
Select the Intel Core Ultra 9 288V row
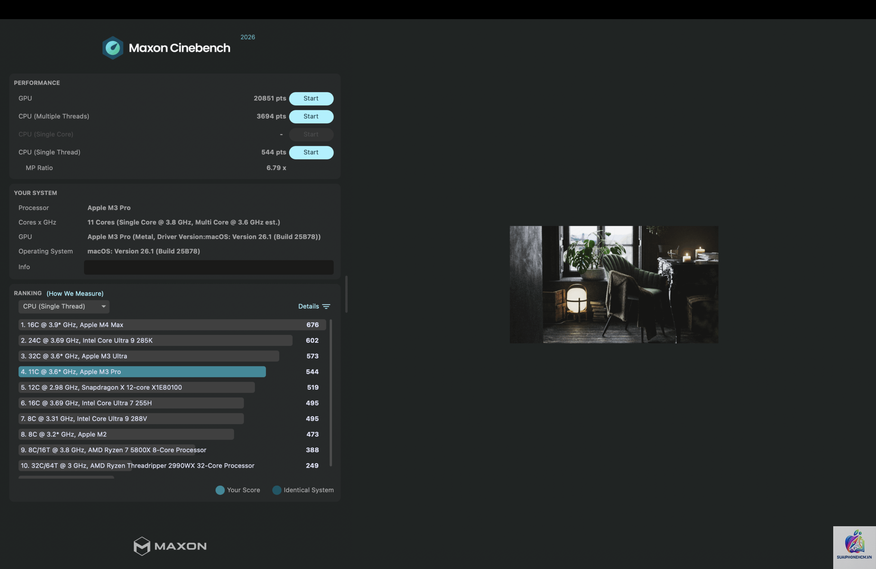point(172,418)
